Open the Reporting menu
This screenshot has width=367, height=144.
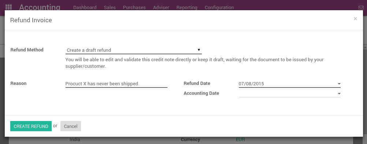187,7
